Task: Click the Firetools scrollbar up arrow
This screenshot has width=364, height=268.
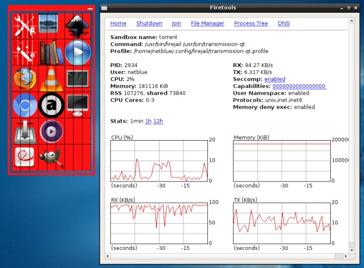Action: (x=351, y=21)
